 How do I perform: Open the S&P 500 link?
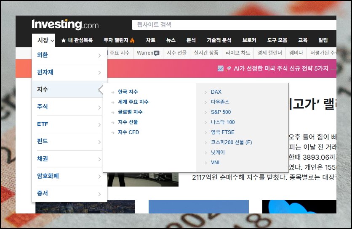[x=221, y=112]
